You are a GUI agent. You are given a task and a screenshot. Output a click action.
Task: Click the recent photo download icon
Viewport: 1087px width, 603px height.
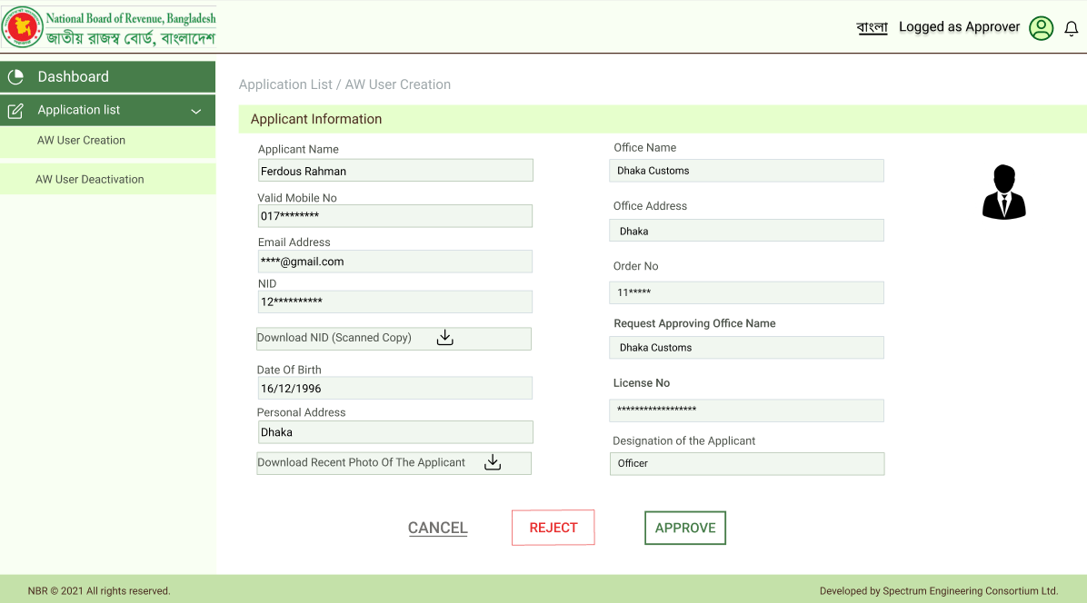click(493, 462)
